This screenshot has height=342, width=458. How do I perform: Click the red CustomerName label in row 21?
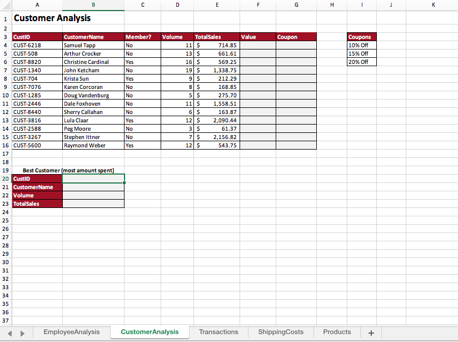(37, 187)
